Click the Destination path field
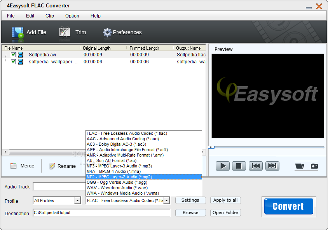Viewport: 328px width, 230px height. tap(101, 213)
